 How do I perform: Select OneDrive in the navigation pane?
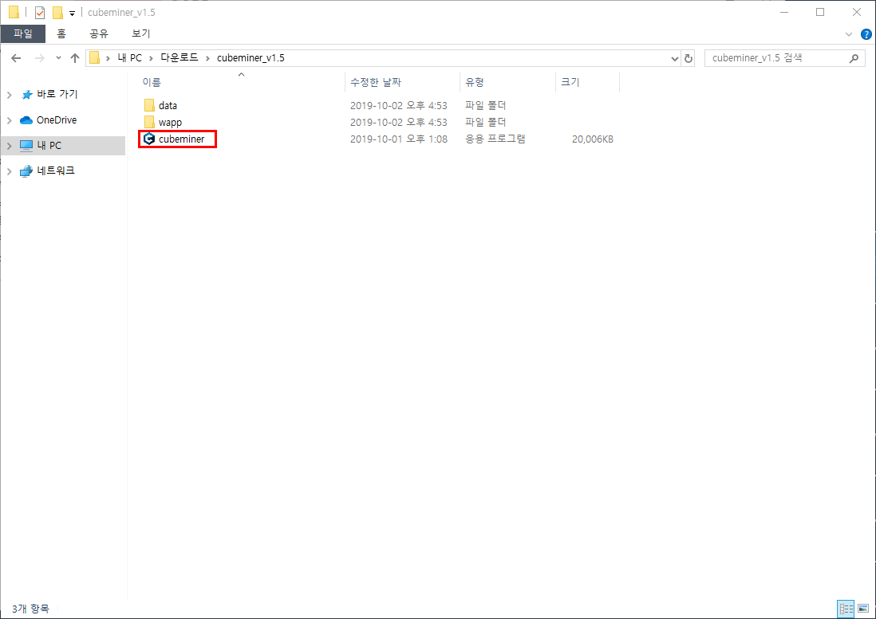point(57,119)
